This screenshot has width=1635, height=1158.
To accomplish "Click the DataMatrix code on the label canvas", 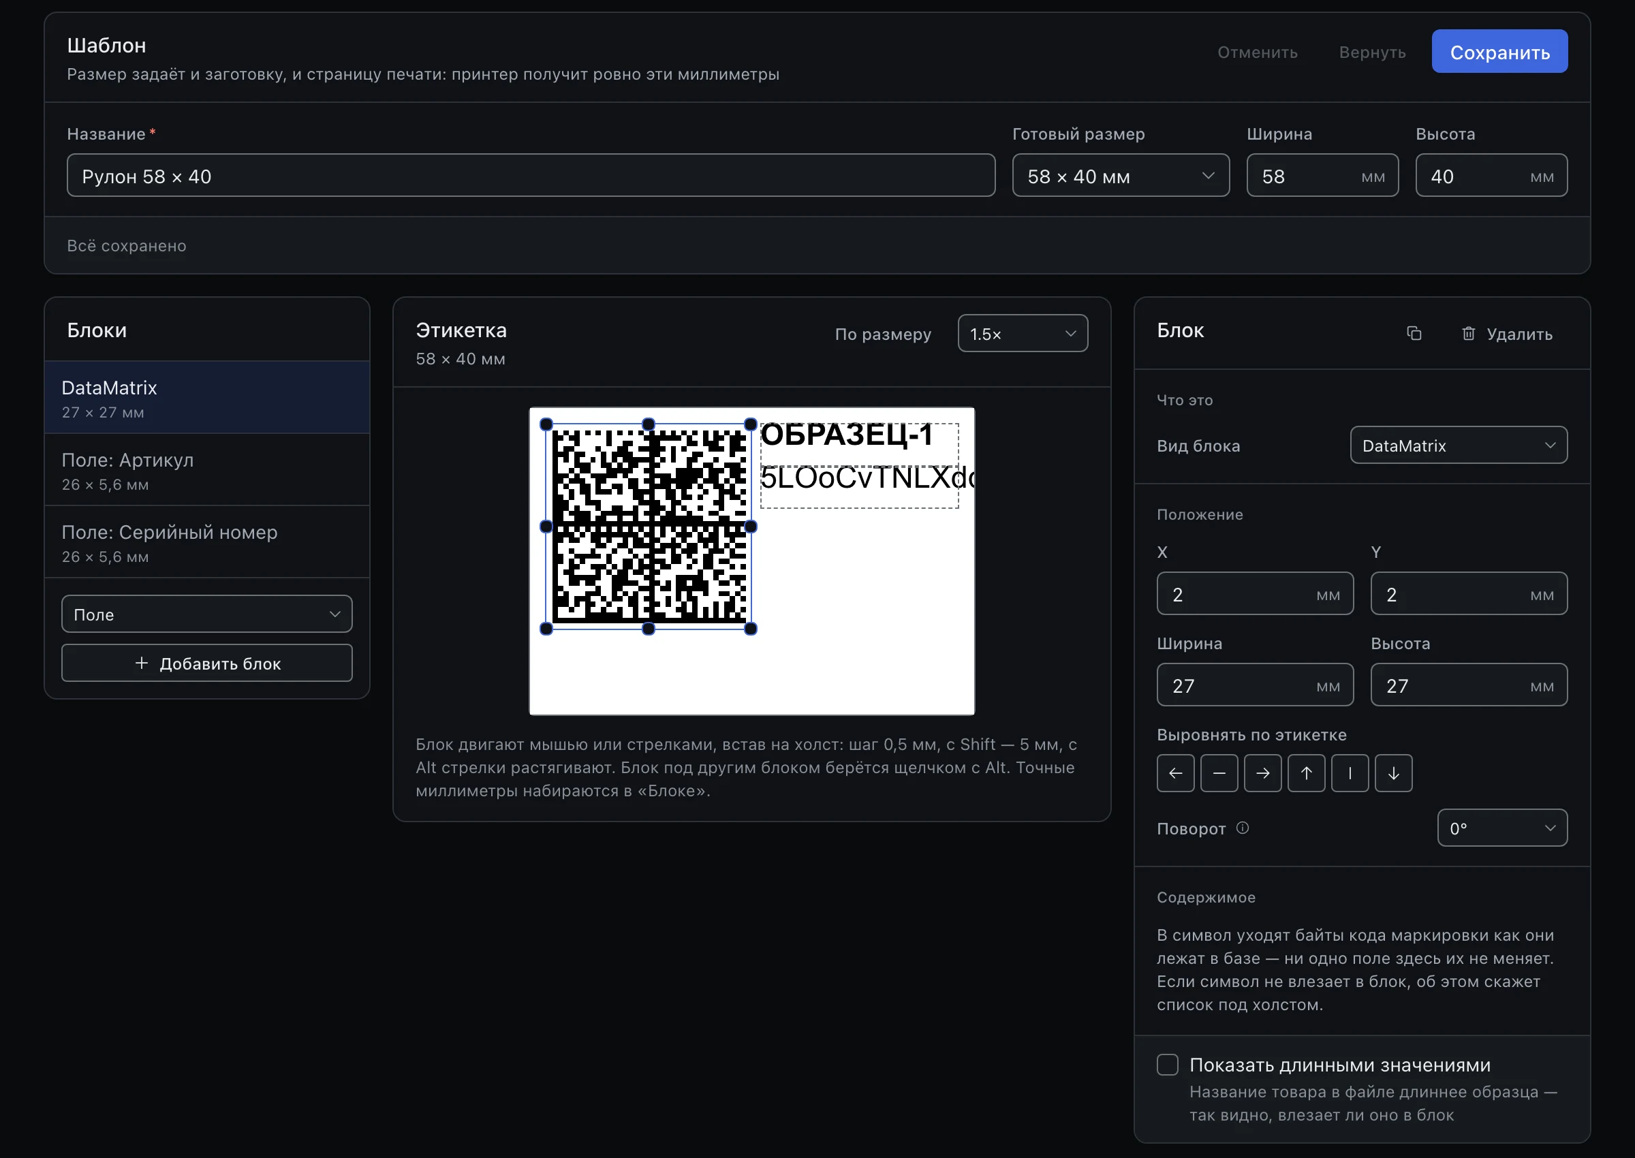I will [648, 527].
